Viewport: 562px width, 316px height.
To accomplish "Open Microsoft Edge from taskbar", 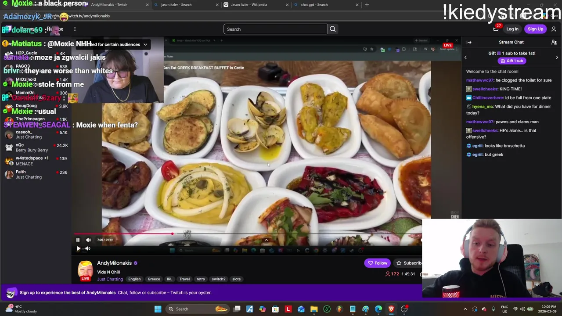I will (378, 309).
